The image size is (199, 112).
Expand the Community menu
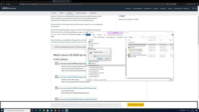coord(163,8)
